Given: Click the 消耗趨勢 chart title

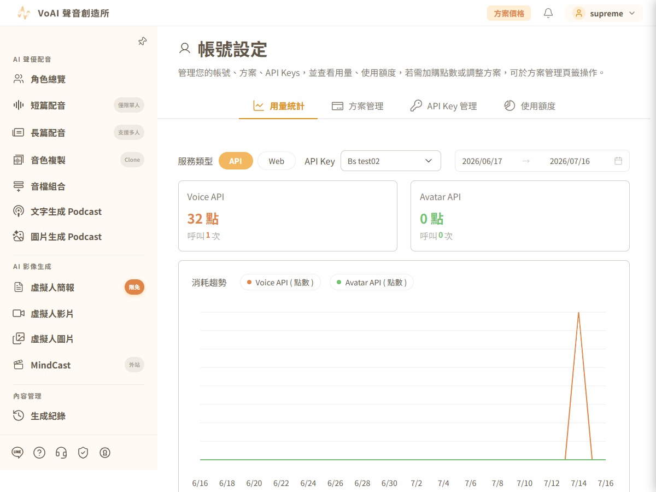Looking at the screenshot, I should click(209, 283).
